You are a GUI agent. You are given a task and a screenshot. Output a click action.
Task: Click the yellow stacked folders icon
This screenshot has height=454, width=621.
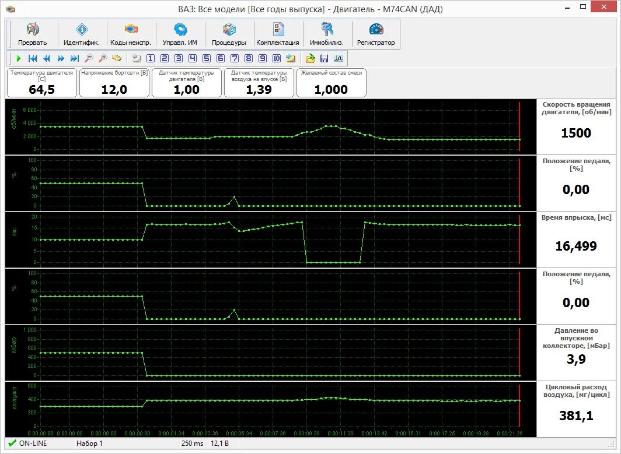click(x=117, y=58)
